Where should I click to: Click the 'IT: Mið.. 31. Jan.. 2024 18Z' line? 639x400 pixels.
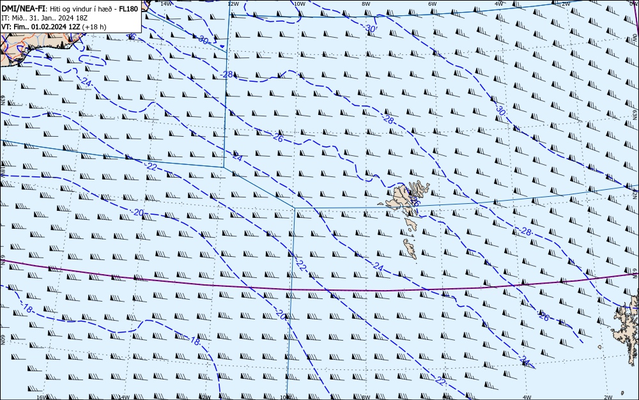click(x=45, y=18)
